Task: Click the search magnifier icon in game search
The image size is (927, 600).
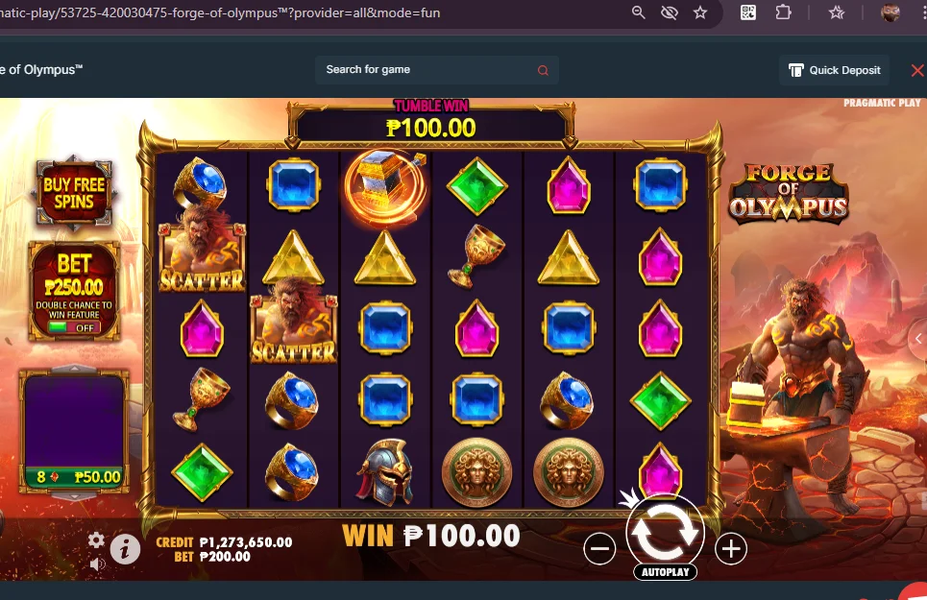Action: [543, 70]
